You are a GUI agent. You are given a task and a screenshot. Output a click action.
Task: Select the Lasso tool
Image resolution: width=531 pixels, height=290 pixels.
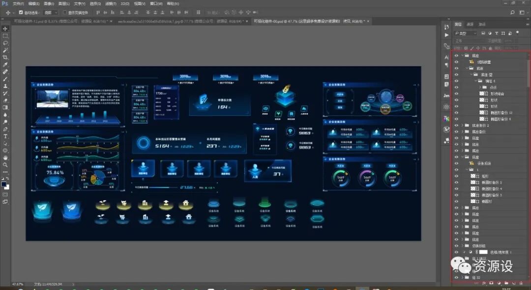coord(5,43)
